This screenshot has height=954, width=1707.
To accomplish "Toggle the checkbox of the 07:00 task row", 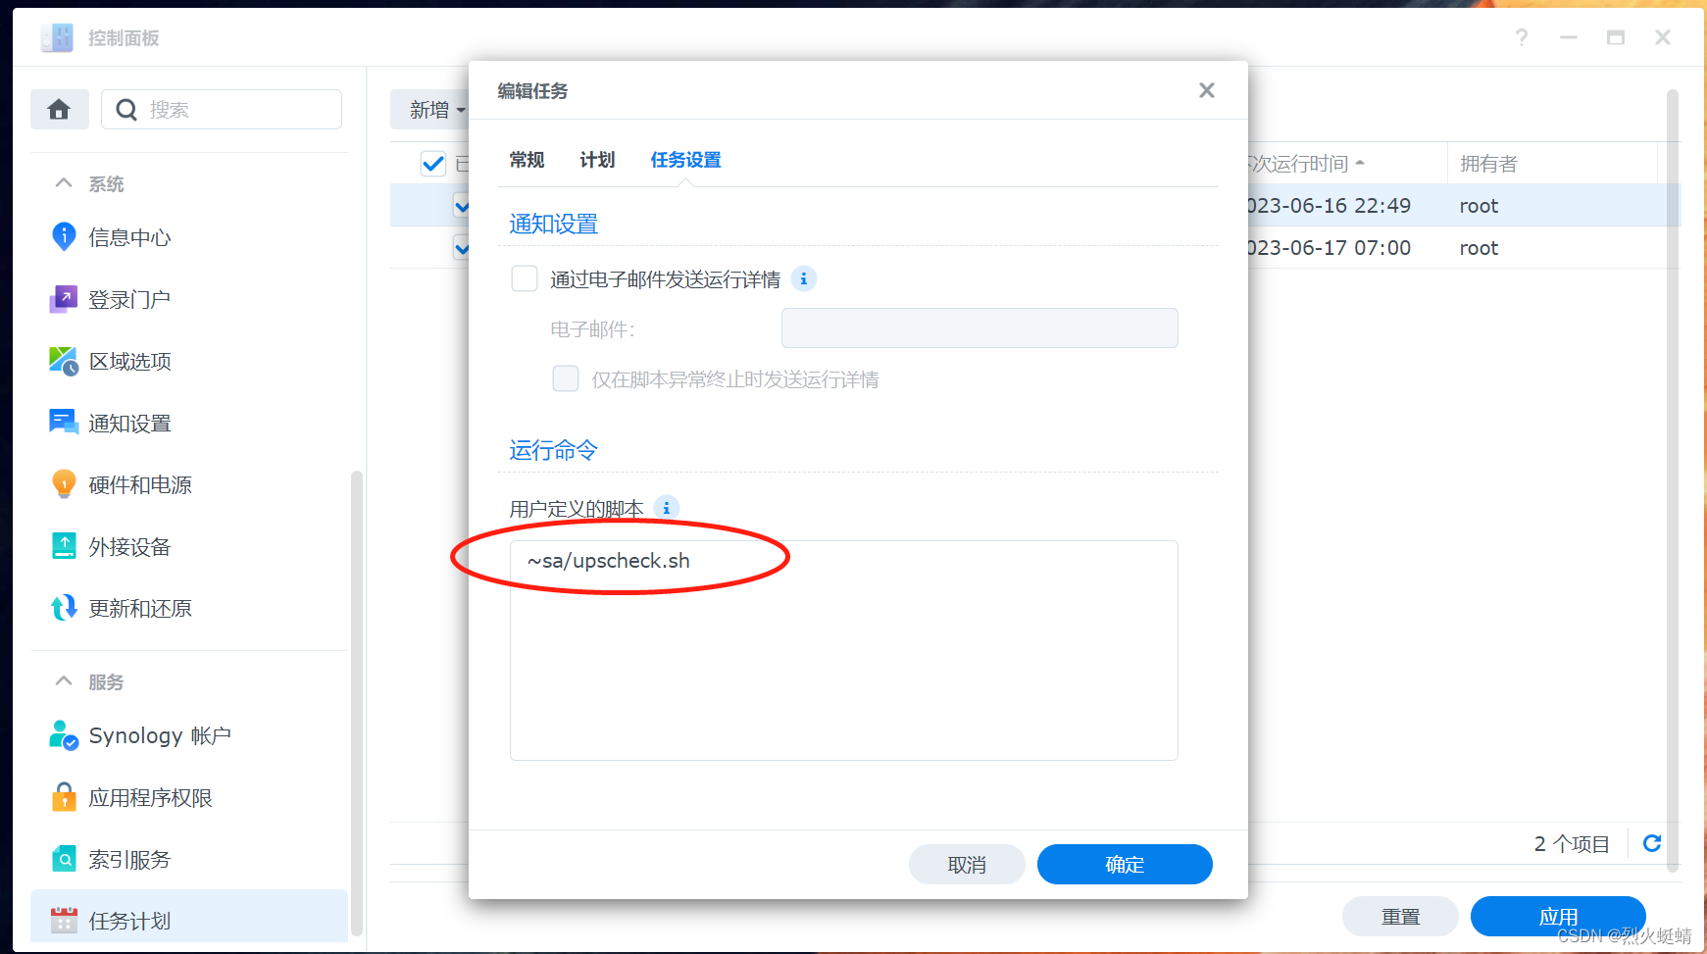I will (462, 248).
